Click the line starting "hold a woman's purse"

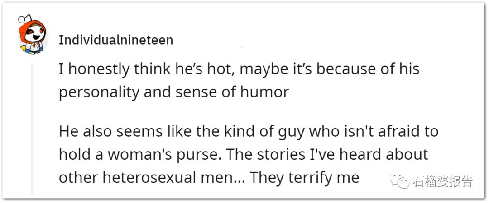[243, 154]
